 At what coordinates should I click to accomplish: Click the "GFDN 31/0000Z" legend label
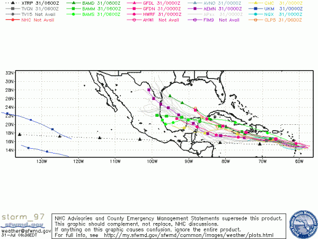click(x=162, y=9)
